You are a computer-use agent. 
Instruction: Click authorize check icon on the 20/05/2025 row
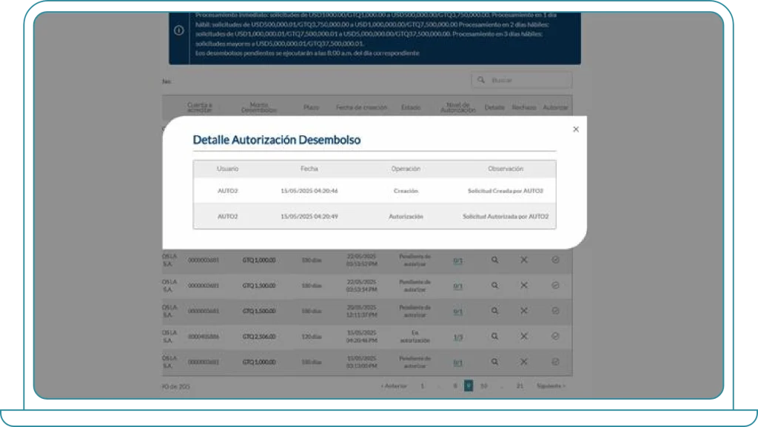(555, 311)
